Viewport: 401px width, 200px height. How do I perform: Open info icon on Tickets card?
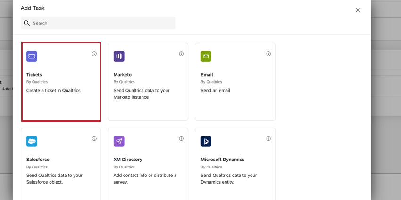coord(94,54)
